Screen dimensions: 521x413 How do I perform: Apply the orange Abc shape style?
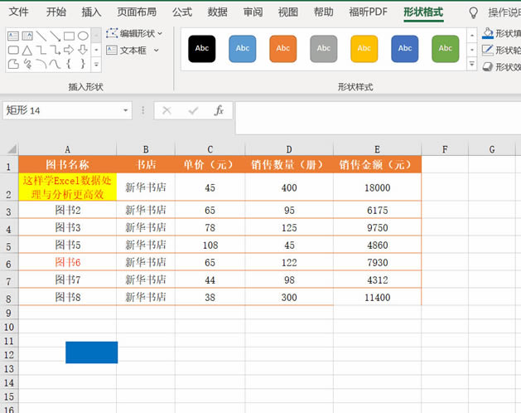pos(282,49)
